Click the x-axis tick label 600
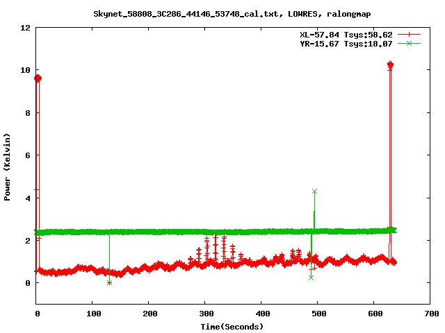The width and height of the screenshot is (445, 333). coord(375,314)
